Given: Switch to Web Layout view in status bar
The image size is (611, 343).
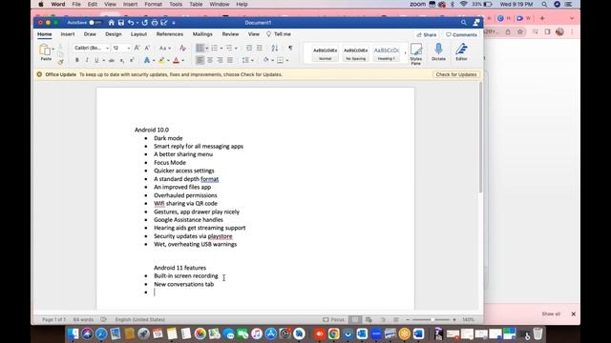Looking at the screenshot, I should [x=369, y=320].
